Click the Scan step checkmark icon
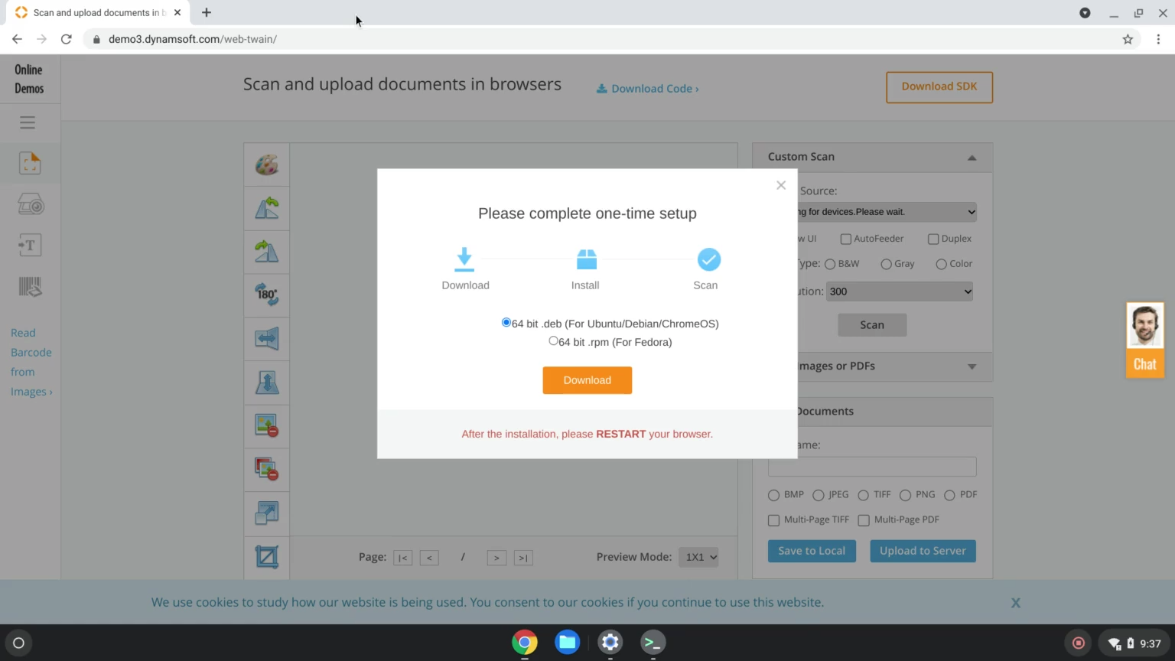The image size is (1175, 661). pos(709,259)
